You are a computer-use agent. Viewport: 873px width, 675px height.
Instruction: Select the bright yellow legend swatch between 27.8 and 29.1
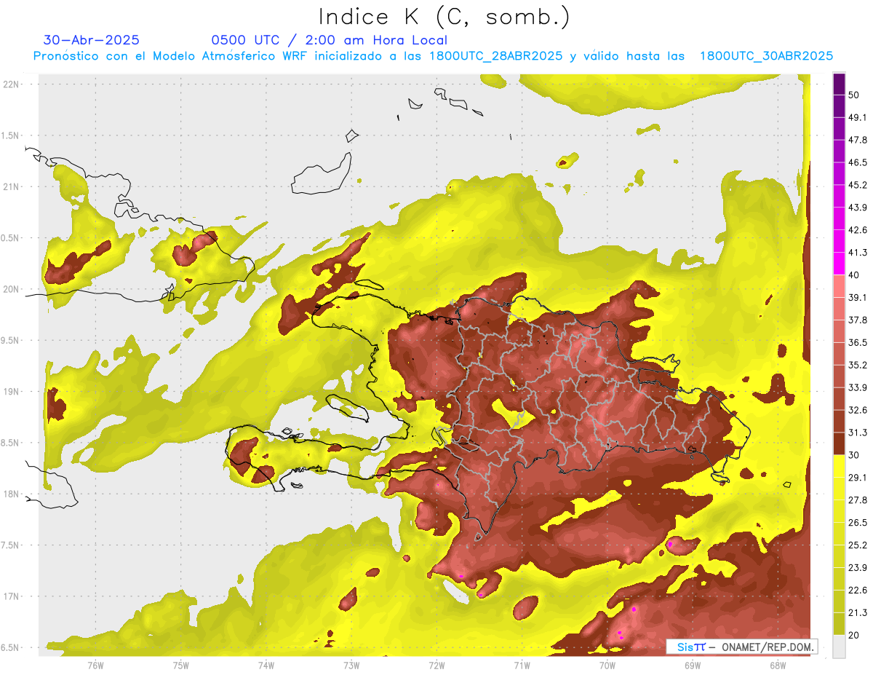click(839, 489)
